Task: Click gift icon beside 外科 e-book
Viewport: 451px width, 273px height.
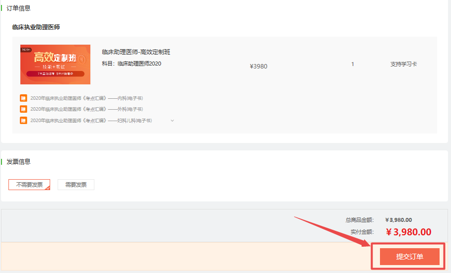Action: click(x=23, y=109)
